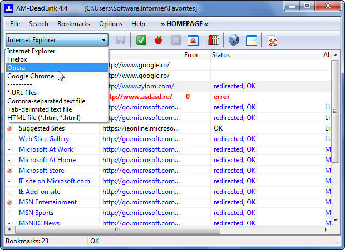Choose Internet Explorer from the dropdown list
Viewport: 345px width, 250px height.
57,51
